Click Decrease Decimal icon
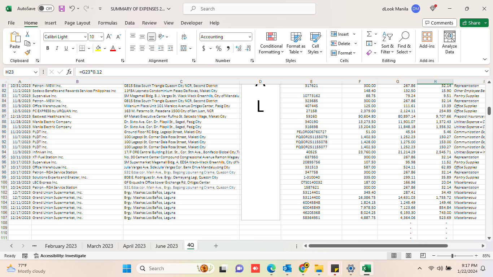 pos(248,48)
